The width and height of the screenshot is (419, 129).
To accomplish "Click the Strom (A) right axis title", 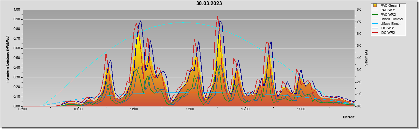I will 366,58.
